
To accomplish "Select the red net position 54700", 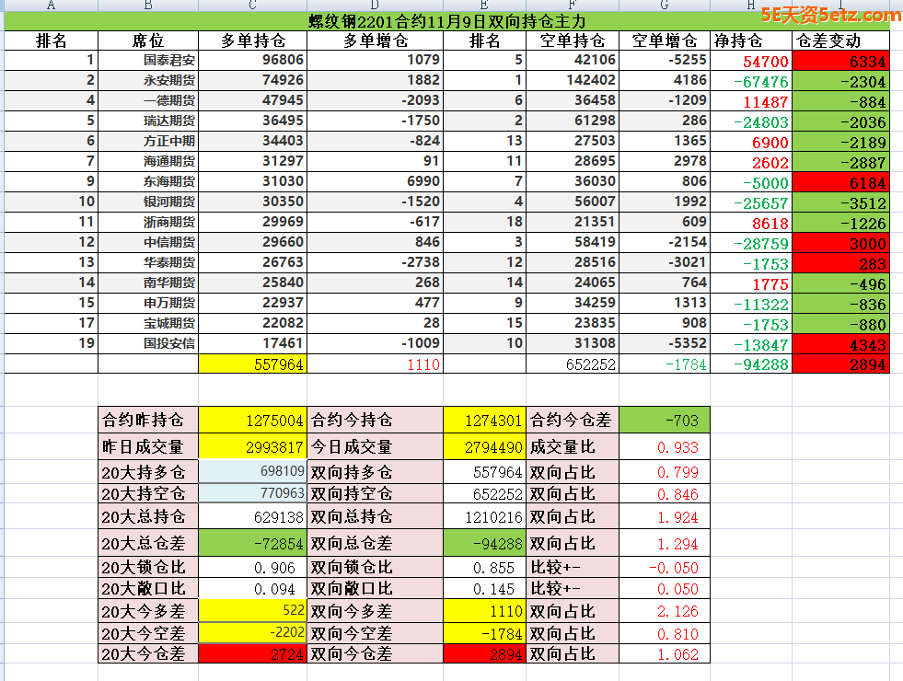I will [751, 62].
